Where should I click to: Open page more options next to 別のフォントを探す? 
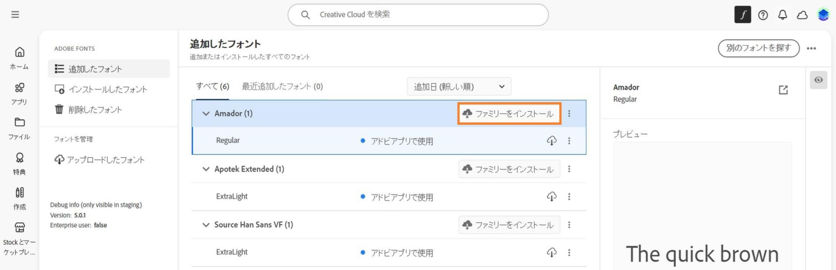[x=811, y=48]
